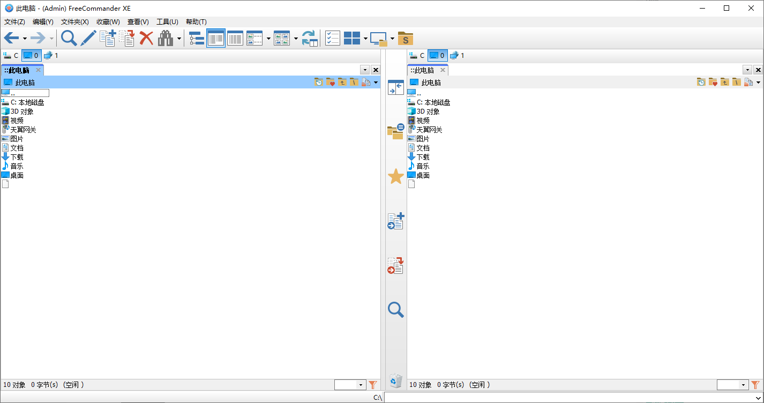764x403 pixels.
Task: Open the 工具(U) menu
Action: pyautogui.click(x=167, y=22)
